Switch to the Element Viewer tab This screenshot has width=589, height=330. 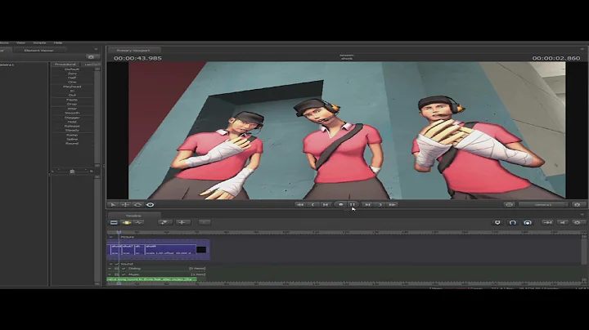coord(39,51)
